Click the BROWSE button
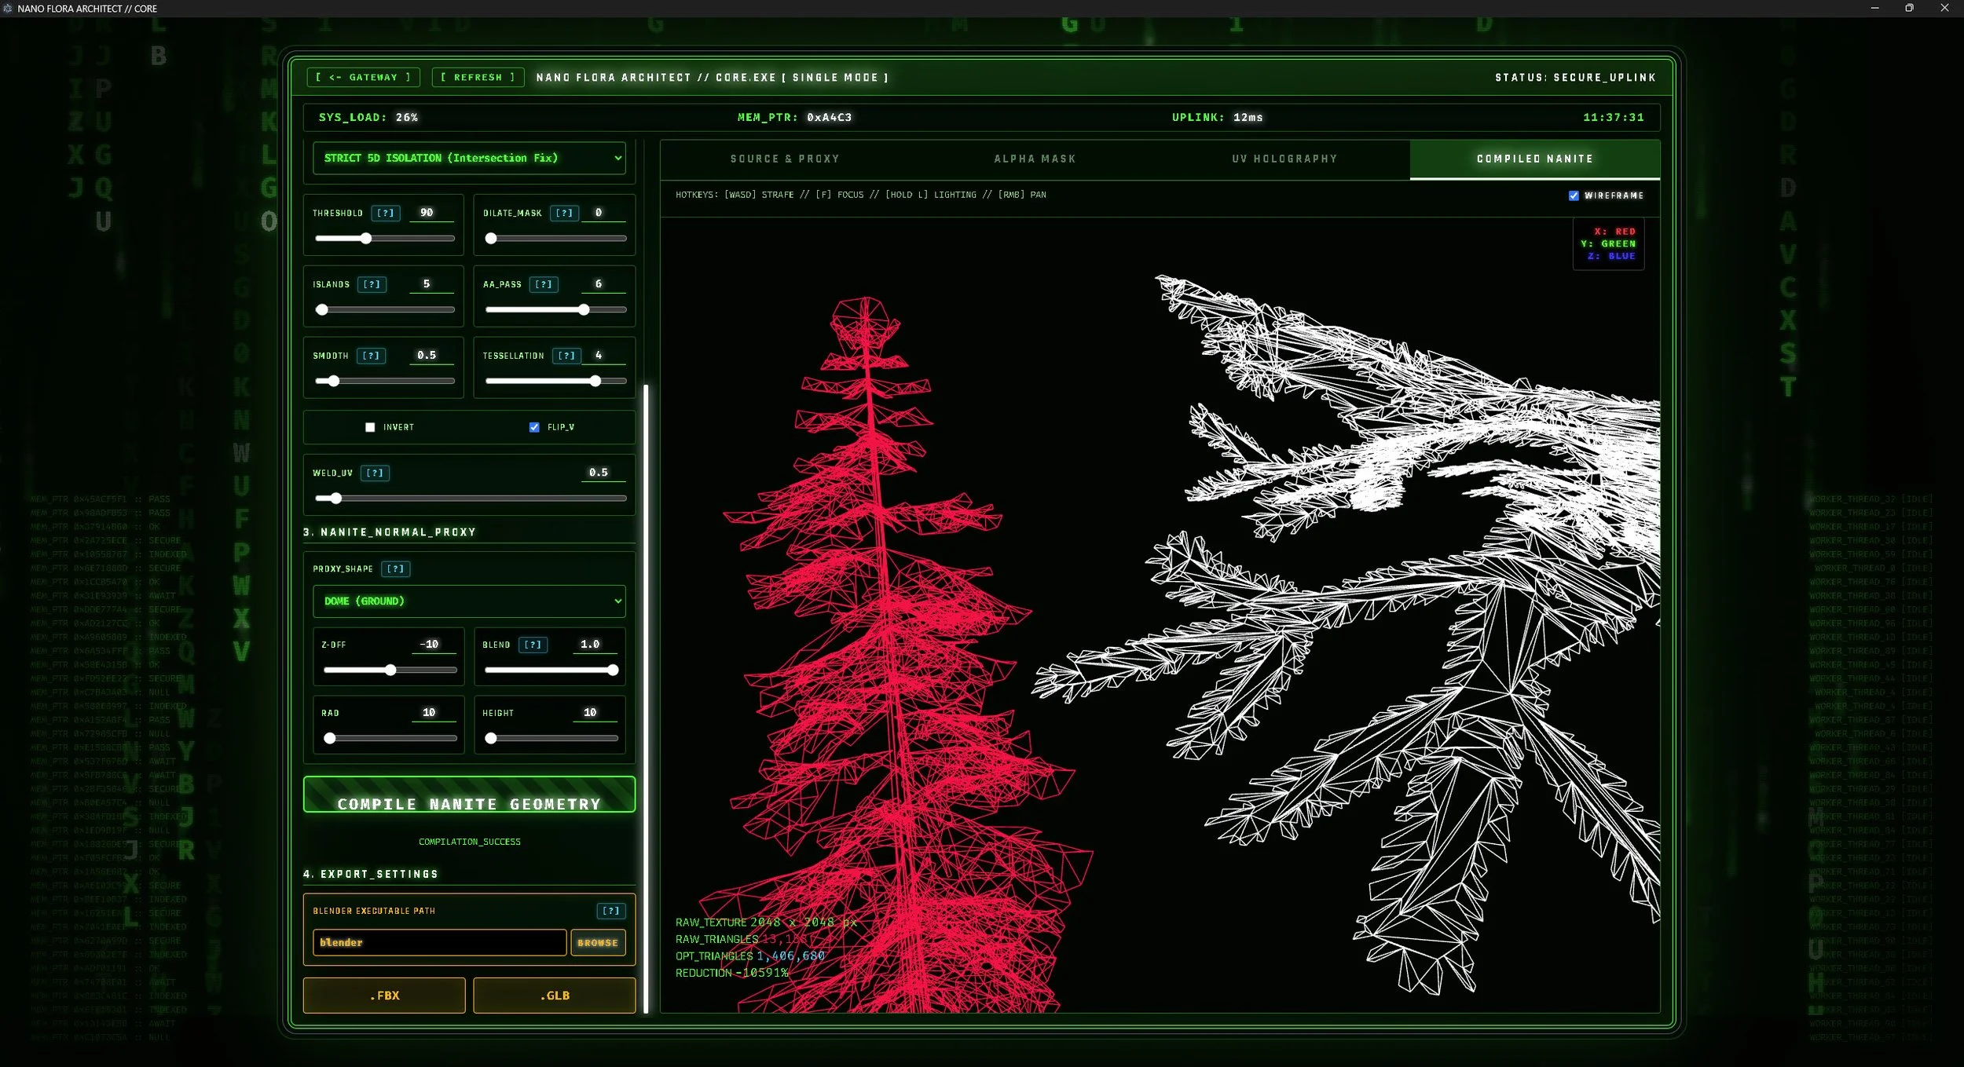This screenshot has height=1067, width=1964. (x=597, y=942)
